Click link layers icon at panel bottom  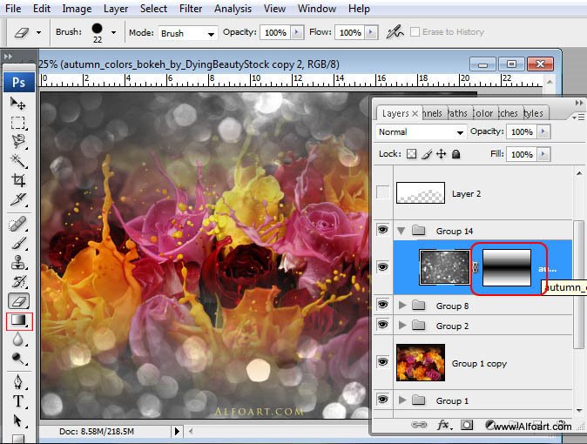coord(419,425)
